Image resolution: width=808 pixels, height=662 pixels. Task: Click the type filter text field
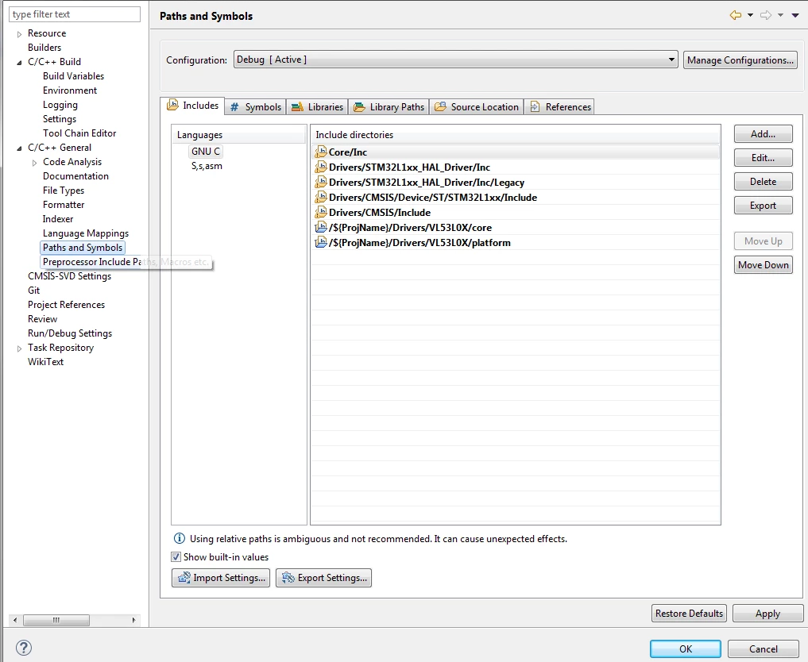75,14
